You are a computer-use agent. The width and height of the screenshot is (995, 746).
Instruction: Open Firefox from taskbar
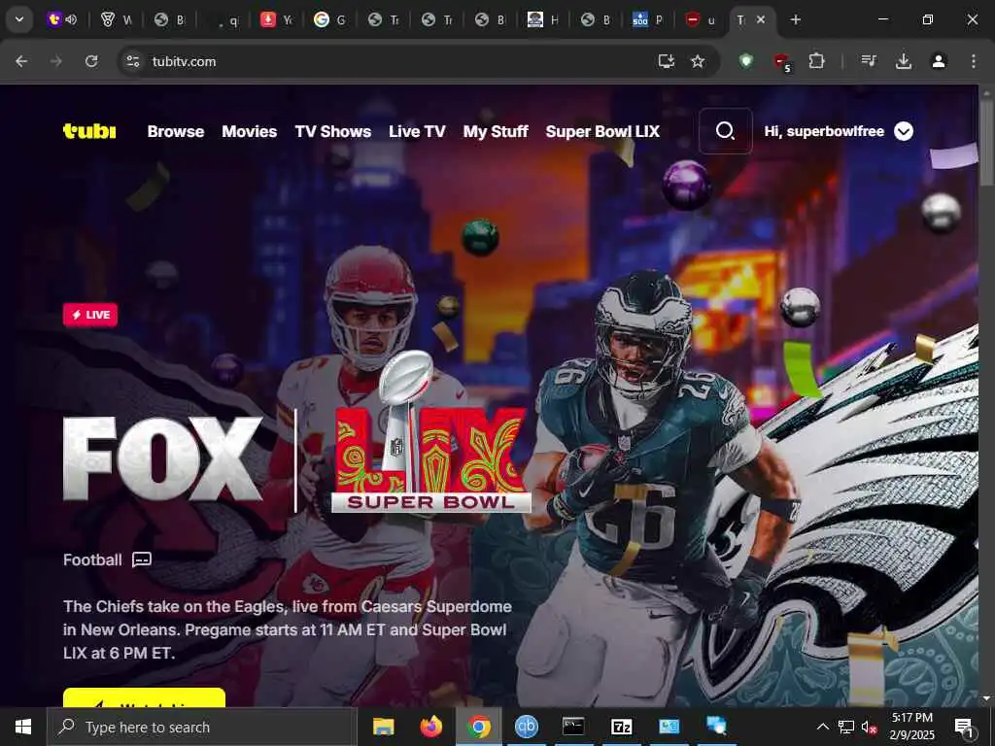431,727
